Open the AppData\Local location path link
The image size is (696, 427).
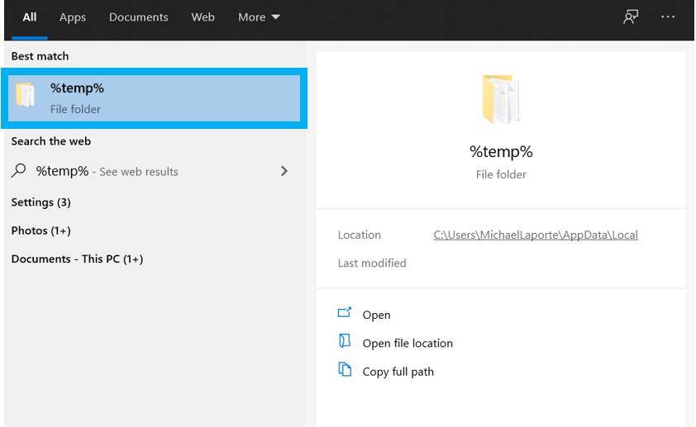[535, 235]
